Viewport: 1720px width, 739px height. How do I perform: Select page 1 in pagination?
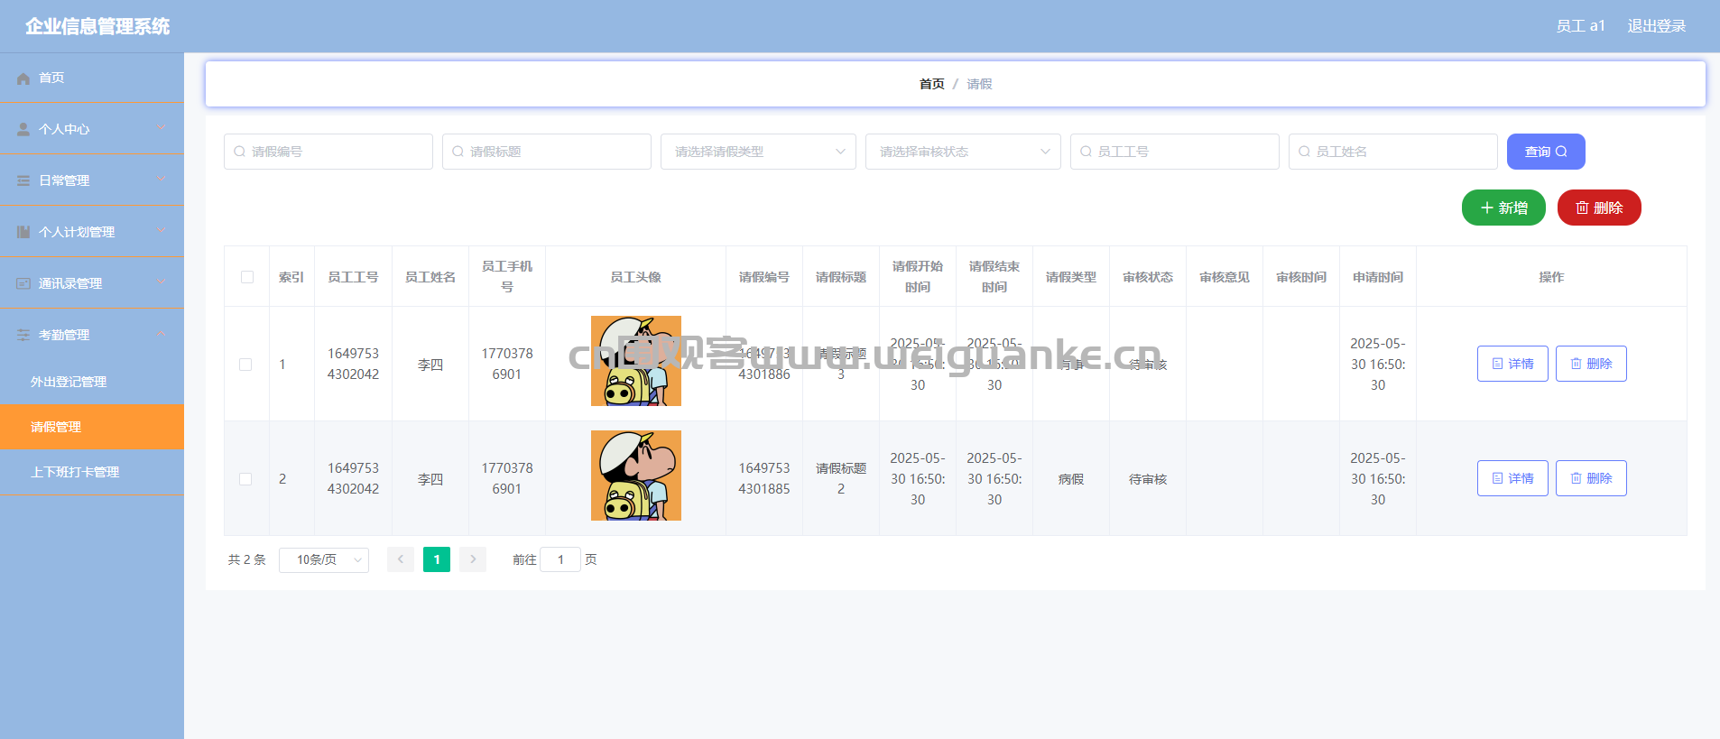coord(437,559)
